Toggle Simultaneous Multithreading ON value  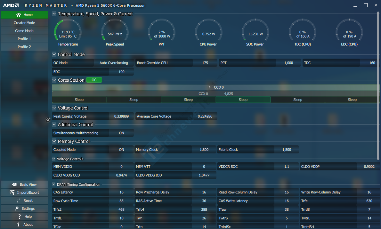click(121, 133)
